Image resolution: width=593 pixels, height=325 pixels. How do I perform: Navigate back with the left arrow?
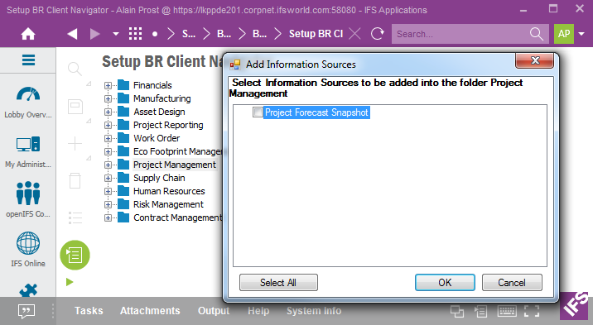tap(72, 34)
